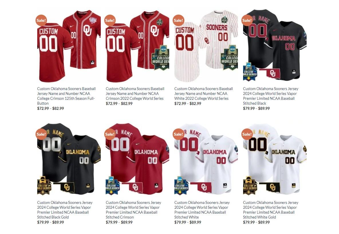Open Stitched White jersey title link
The height and width of the screenshot is (234, 339).
(x=202, y=210)
